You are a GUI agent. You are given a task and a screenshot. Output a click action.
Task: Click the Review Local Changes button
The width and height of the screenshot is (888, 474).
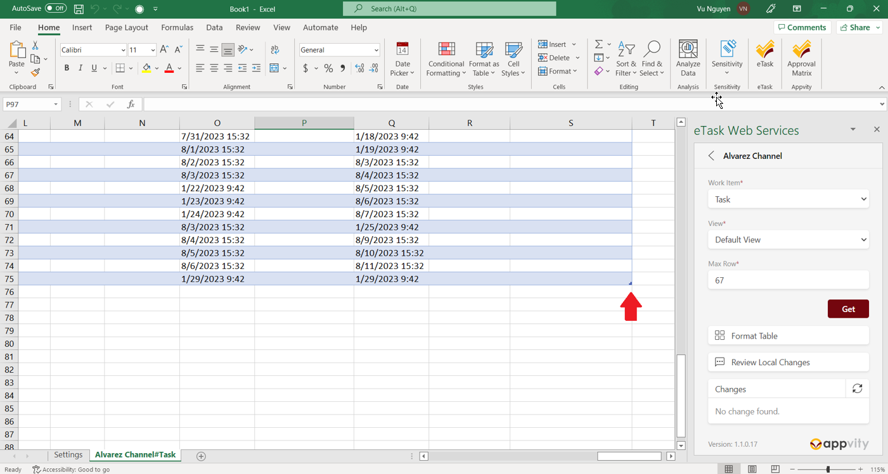tap(788, 363)
